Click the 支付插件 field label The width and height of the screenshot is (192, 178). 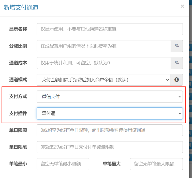[18, 113]
